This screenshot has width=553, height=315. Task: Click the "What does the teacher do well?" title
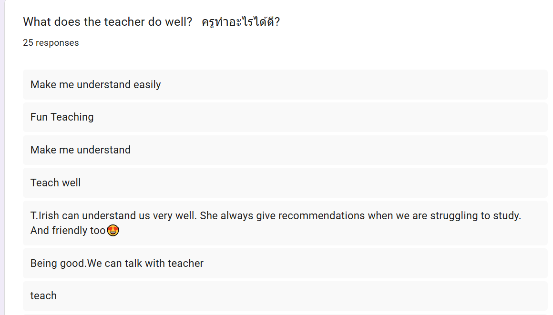107,22
